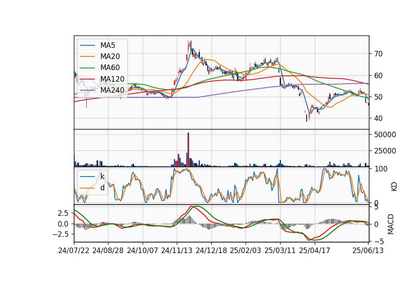
Task: Click the tallest volume bar spike
Action: click(188, 150)
